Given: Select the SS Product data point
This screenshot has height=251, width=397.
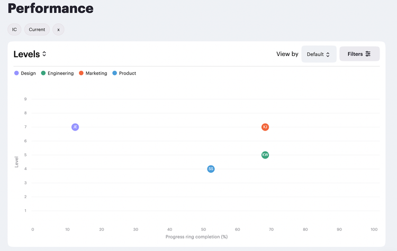Looking at the screenshot, I should [x=211, y=169].
